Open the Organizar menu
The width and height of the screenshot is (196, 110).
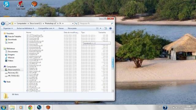click(8, 28)
